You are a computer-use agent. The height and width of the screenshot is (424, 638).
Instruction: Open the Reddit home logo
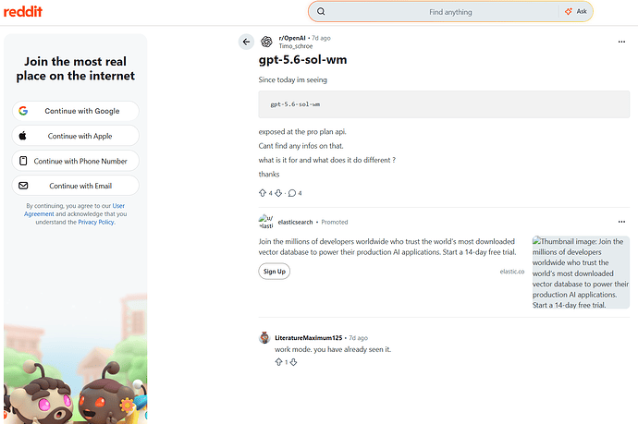pyautogui.click(x=23, y=12)
